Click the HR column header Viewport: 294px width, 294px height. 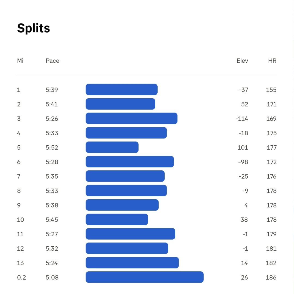272,61
